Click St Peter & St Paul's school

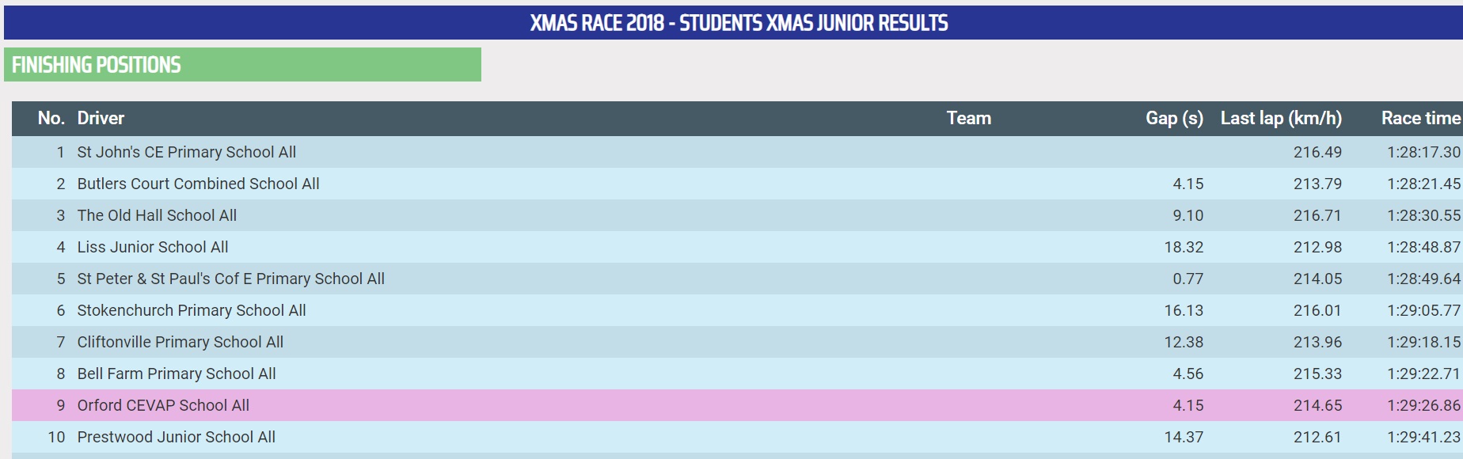coord(230,279)
